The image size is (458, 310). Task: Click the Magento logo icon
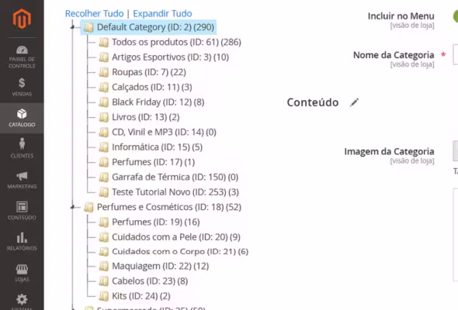tap(22, 19)
